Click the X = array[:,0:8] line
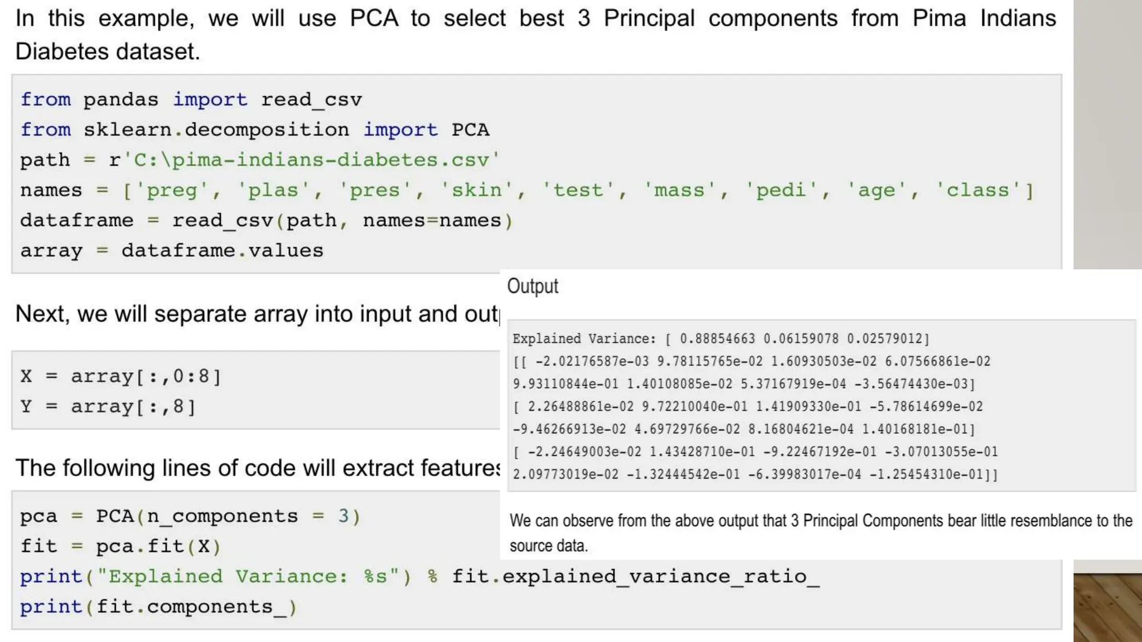This screenshot has width=1142, height=642. tap(121, 376)
